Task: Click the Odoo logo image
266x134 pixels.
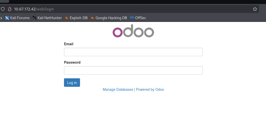Action: [x=133, y=31]
